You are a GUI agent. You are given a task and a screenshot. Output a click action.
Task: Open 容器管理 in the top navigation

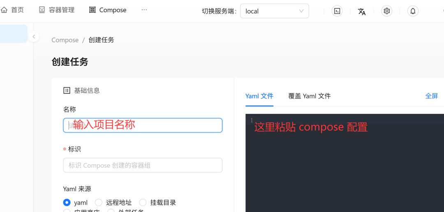(x=57, y=10)
